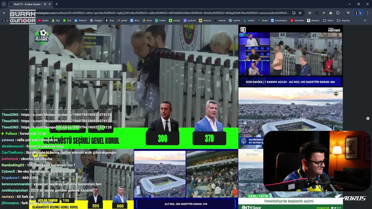The width and height of the screenshot is (372, 209).
Task: Click the CanTheRoots chat username
Action: [12, 152]
